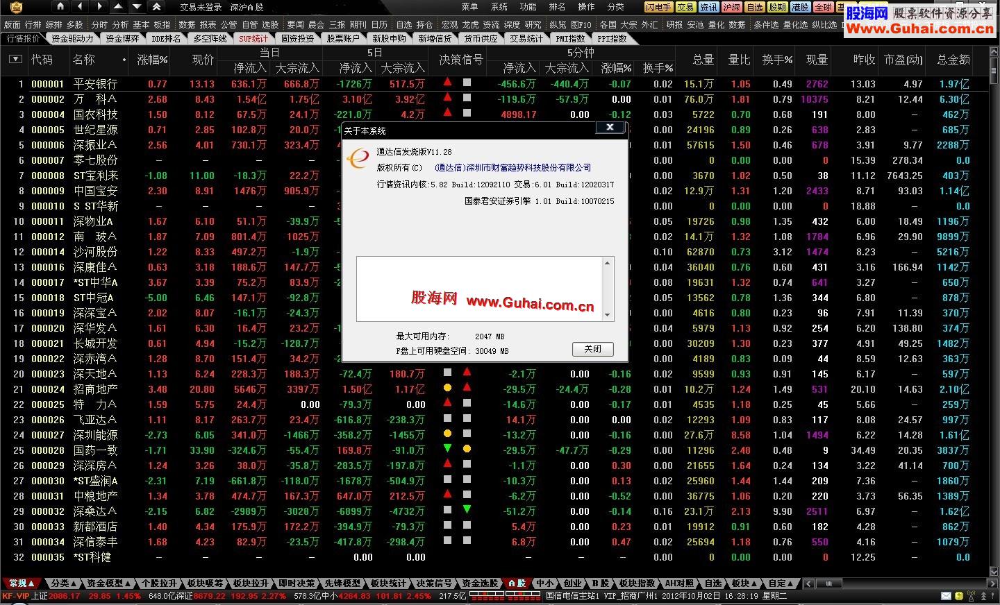Viewport: 1000px width, 605px height.
Task: Expand the 资金模型 bottom tab menu
Action: click(109, 583)
